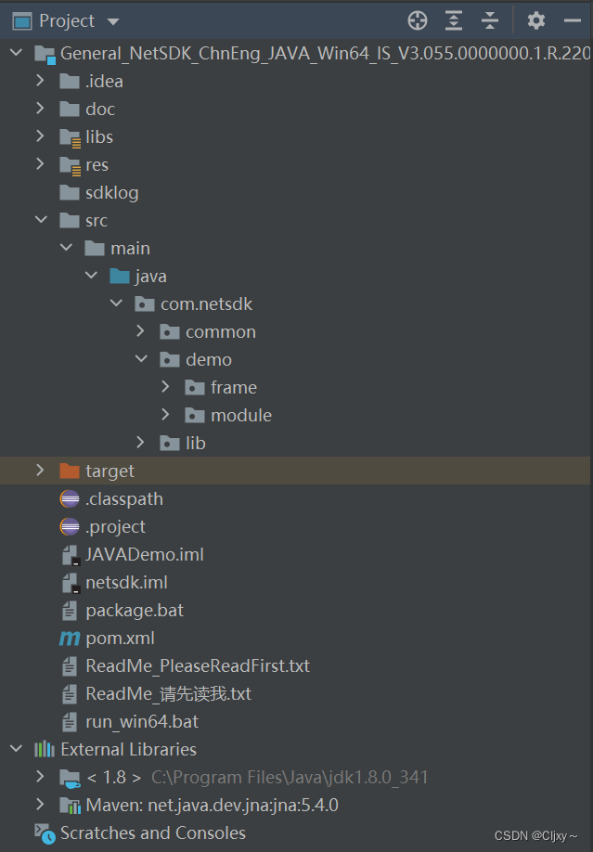This screenshot has width=593, height=852.
Task: Expand the 1.8 JDK library node
Action: tap(40, 777)
